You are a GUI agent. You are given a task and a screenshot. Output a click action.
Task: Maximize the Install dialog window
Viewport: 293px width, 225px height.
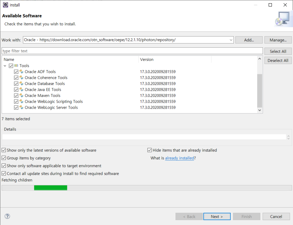click(x=270, y=5)
